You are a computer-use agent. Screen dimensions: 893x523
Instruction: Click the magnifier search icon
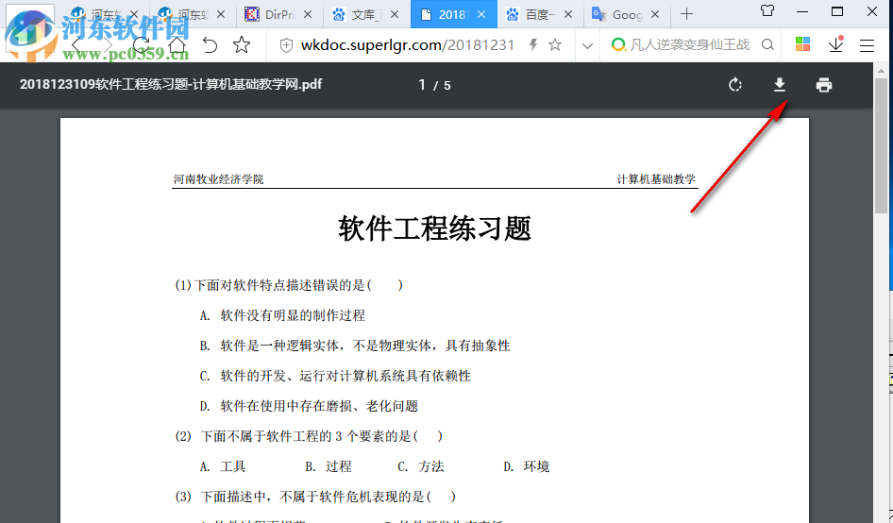pyautogui.click(x=767, y=45)
